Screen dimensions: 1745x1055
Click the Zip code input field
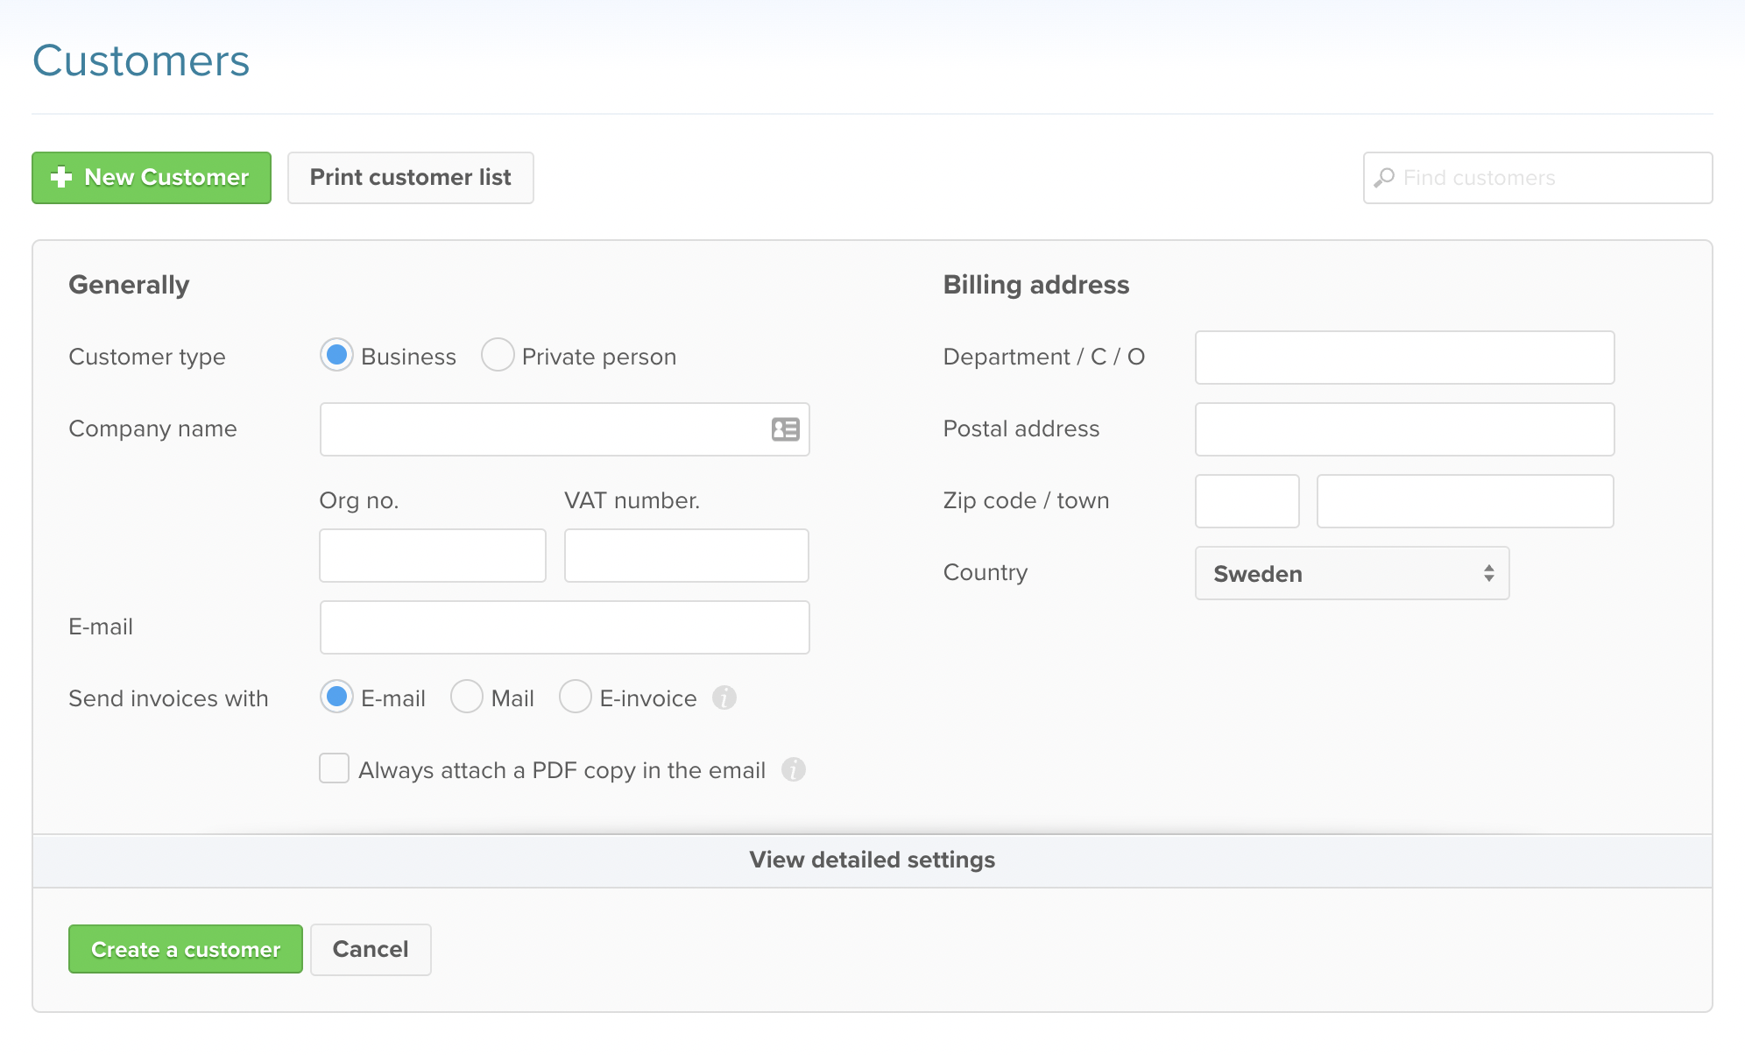(x=1247, y=501)
